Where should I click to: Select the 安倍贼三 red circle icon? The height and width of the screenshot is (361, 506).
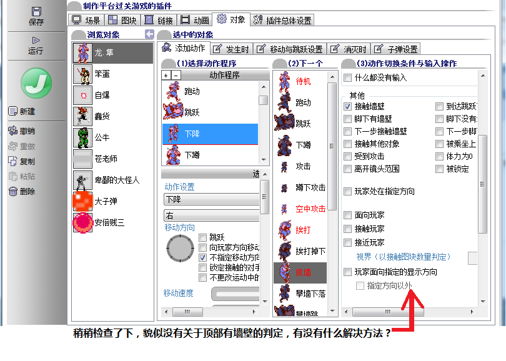coord(83,223)
